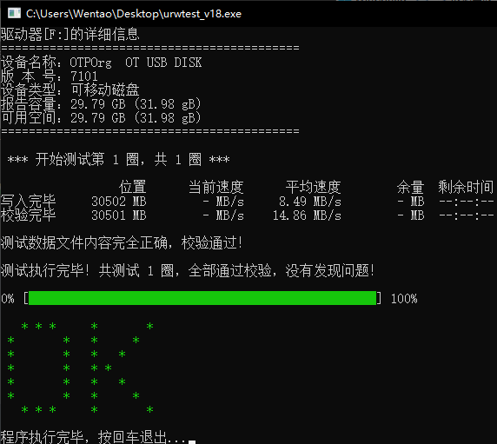The height and width of the screenshot is (444, 497).
Task: Click the 0% label before progress bar
Action: click(8, 299)
